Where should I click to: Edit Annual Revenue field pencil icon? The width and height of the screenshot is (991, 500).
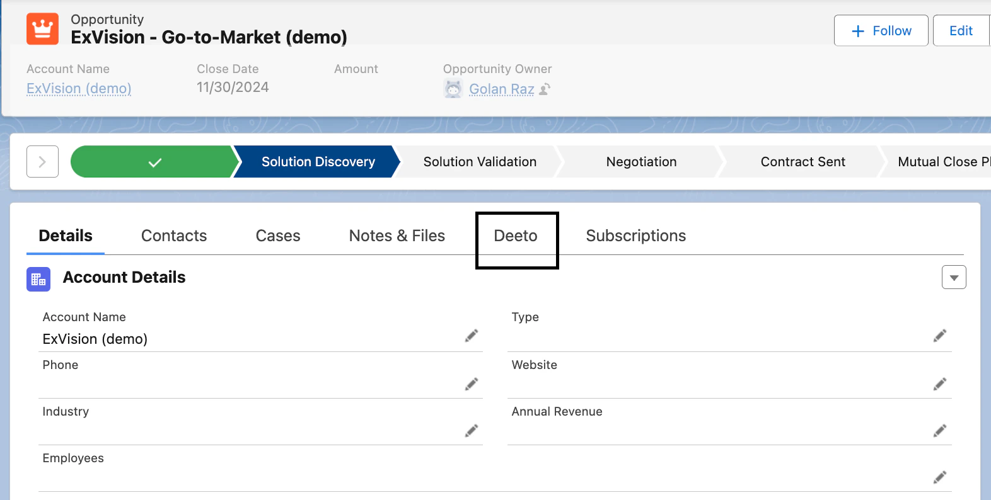point(940,431)
